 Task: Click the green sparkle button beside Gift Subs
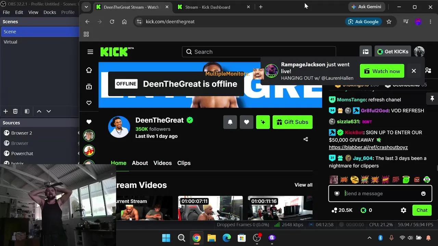point(263,122)
